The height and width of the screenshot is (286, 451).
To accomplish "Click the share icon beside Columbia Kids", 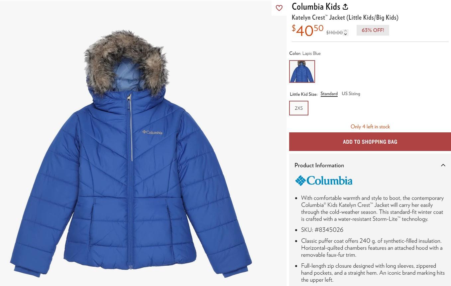I will [x=345, y=6].
